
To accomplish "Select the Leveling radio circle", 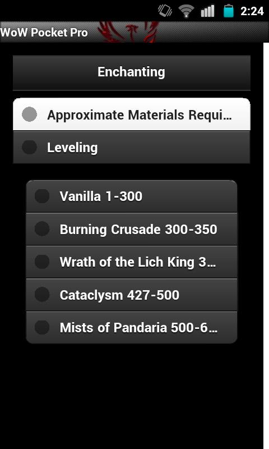I will click(x=30, y=147).
